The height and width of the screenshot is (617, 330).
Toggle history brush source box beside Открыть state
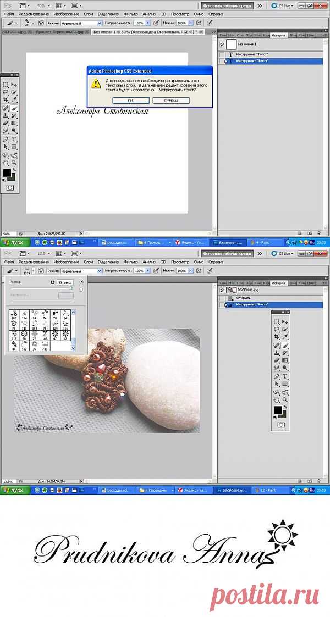pyautogui.click(x=222, y=298)
